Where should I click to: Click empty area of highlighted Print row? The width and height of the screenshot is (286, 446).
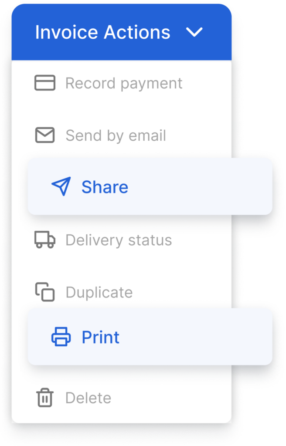point(197,337)
